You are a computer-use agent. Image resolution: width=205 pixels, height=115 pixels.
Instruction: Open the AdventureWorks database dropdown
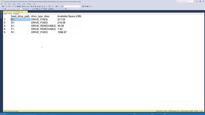[x=21, y=9]
